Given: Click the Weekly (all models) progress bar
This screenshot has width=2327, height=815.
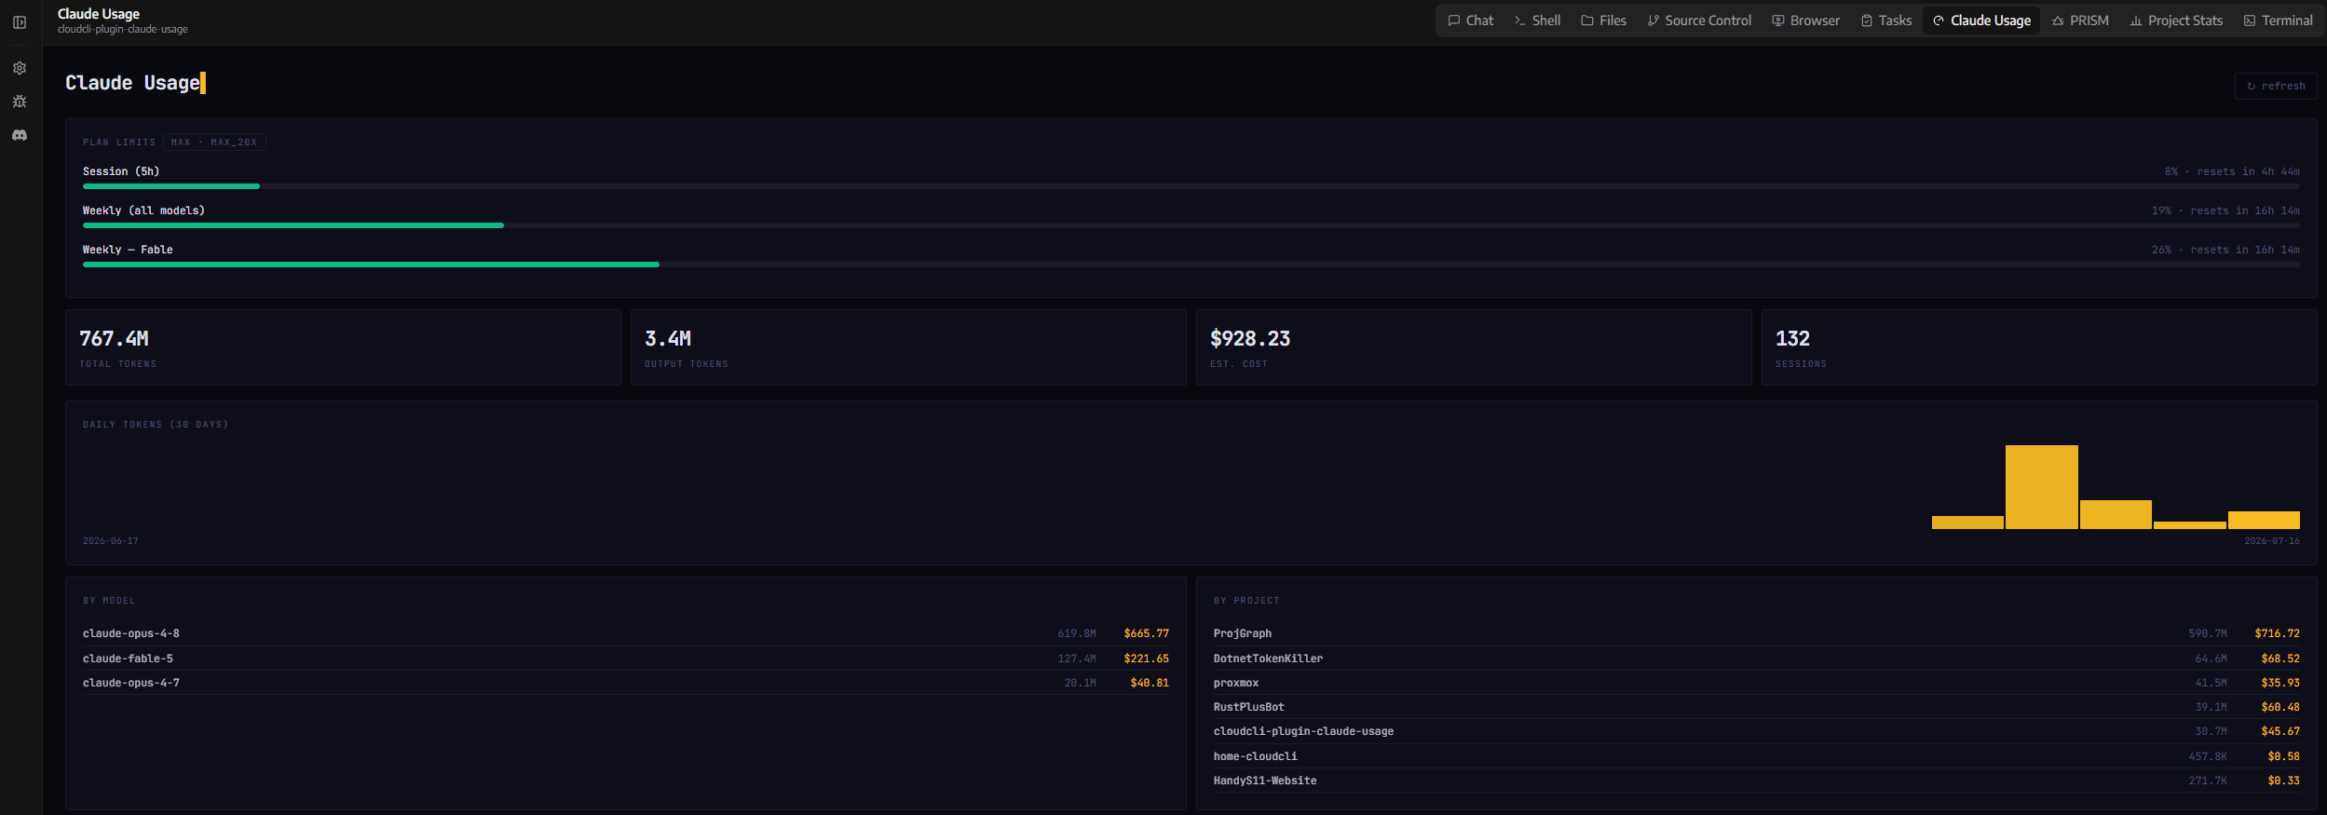Looking at the screenshot, I should click(x=1191, y=225).
